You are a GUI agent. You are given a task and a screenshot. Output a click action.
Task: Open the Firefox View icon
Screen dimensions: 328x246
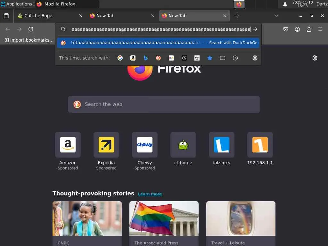pyautogui.click(x=6, y=16)
